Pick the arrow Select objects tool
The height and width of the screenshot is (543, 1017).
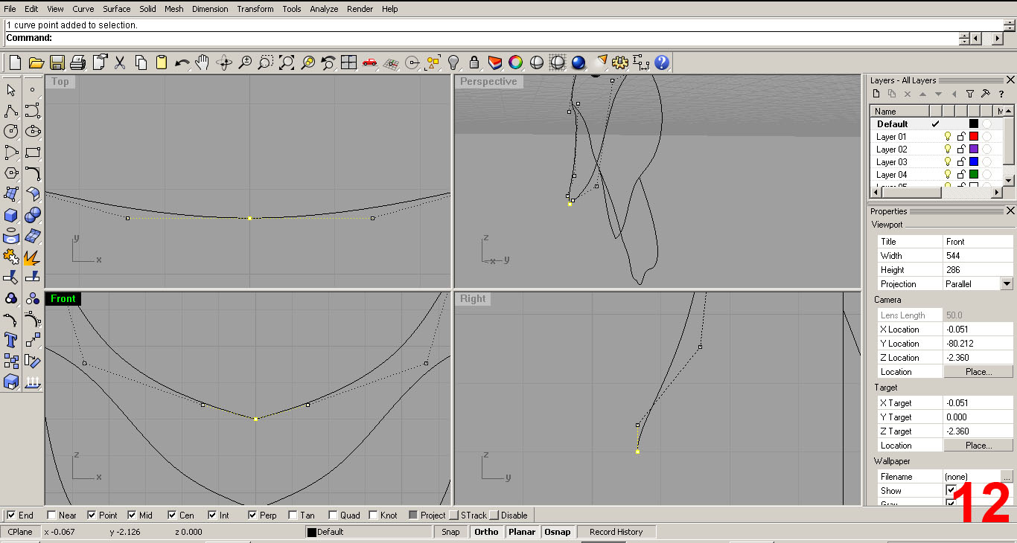pos(11,90)
